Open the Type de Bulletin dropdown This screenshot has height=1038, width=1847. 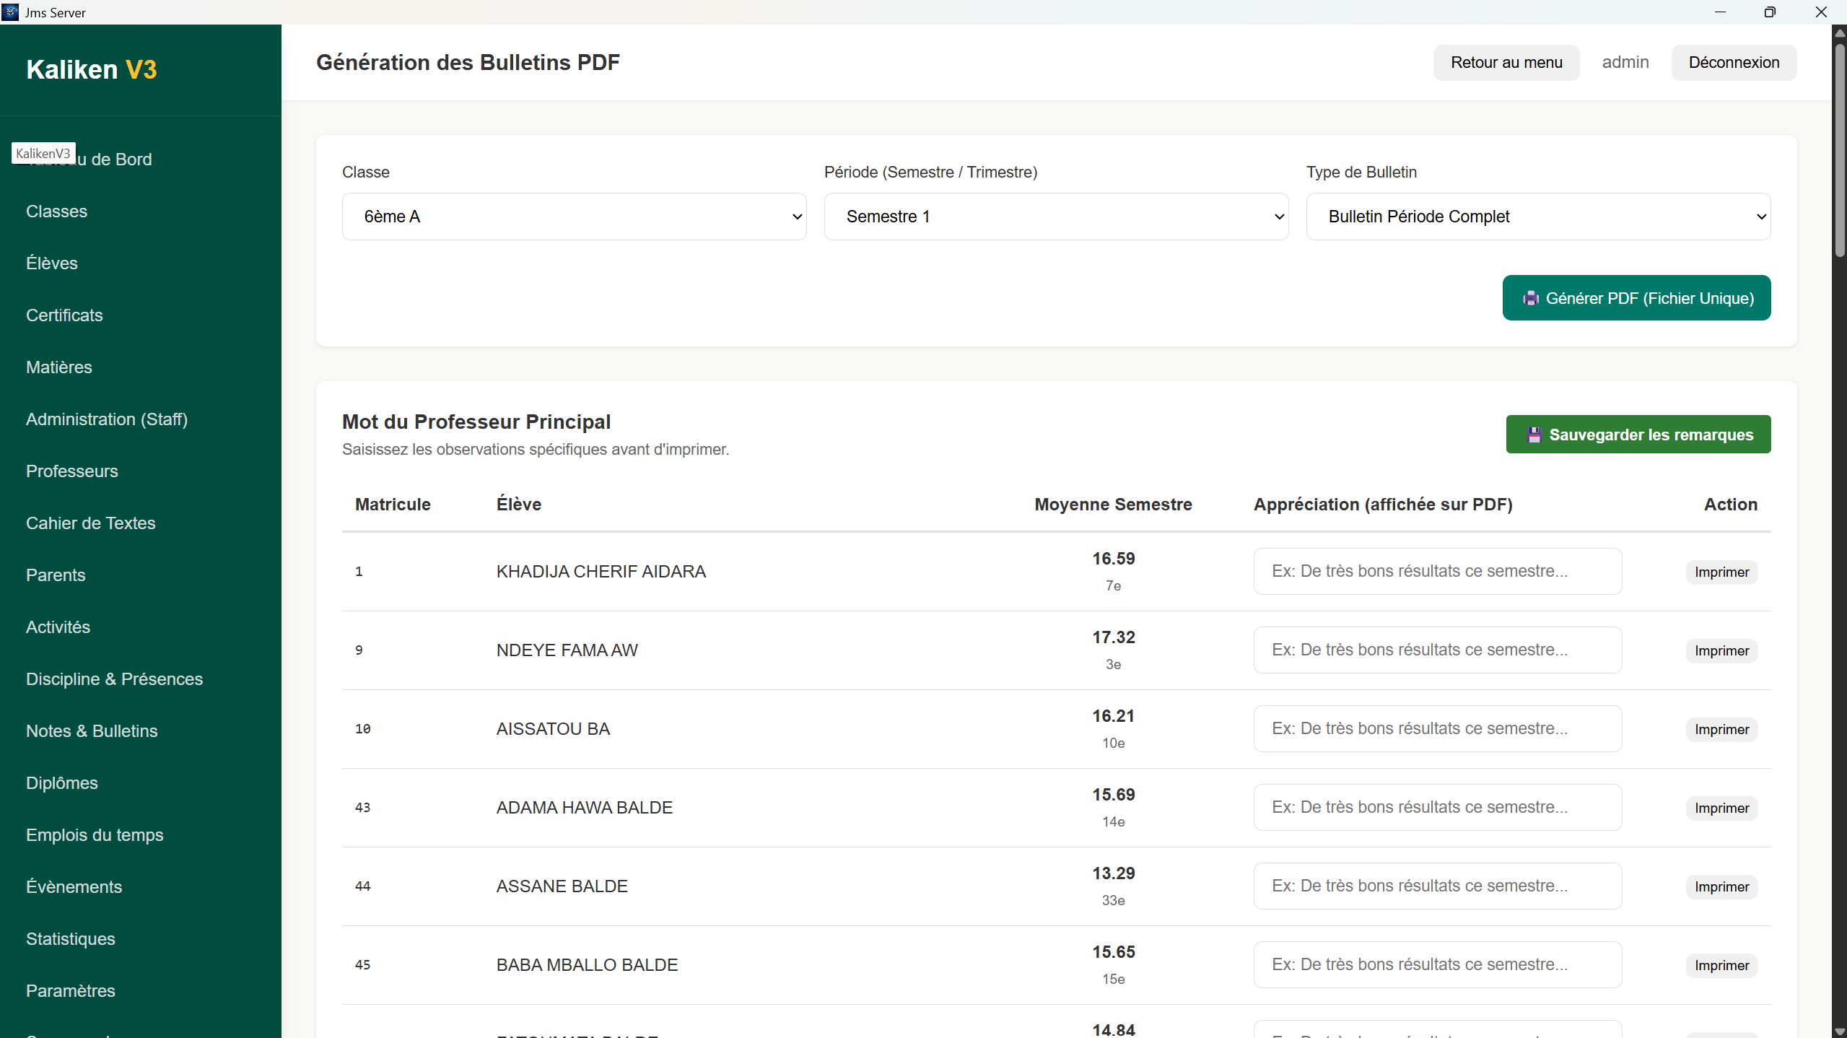coord(1538,217)
